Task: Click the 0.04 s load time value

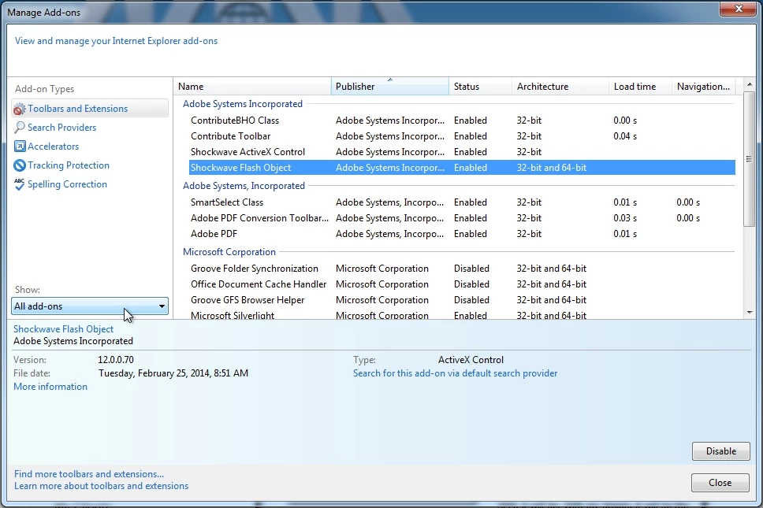Action: (625, 136)
